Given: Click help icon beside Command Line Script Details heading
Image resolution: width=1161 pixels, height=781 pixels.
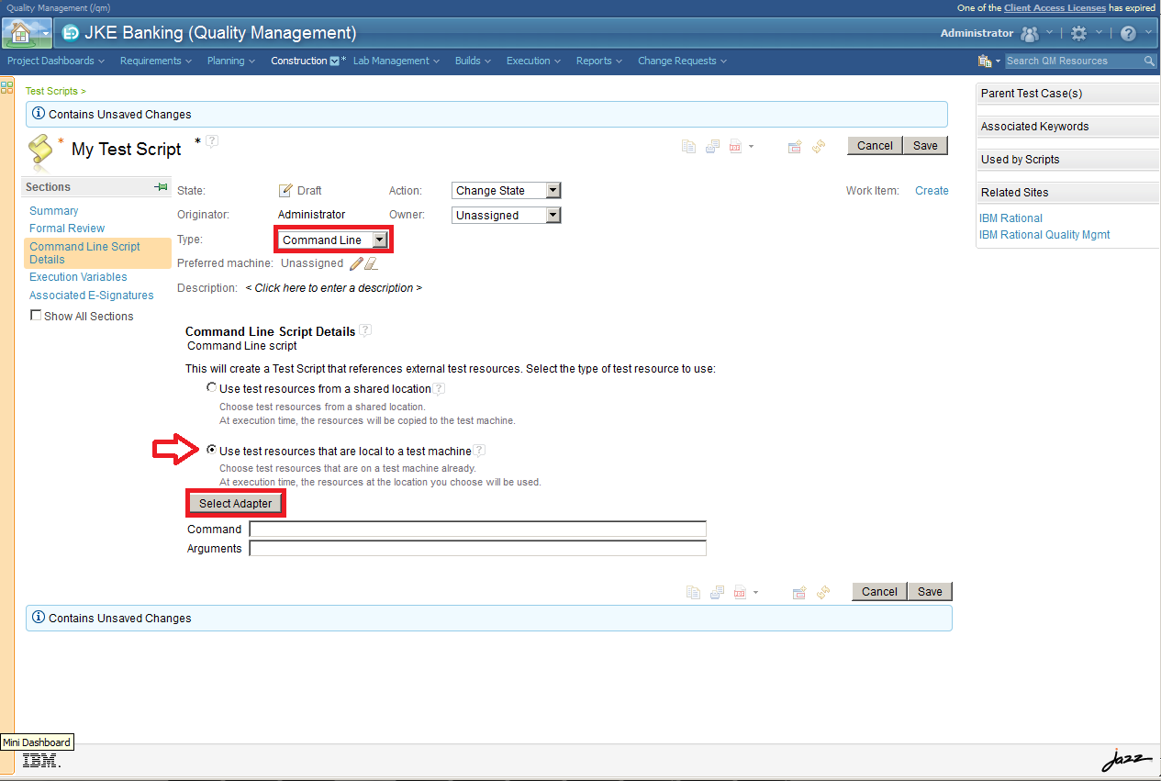Looking at the screenshot, I should click(x=365, y=330).
